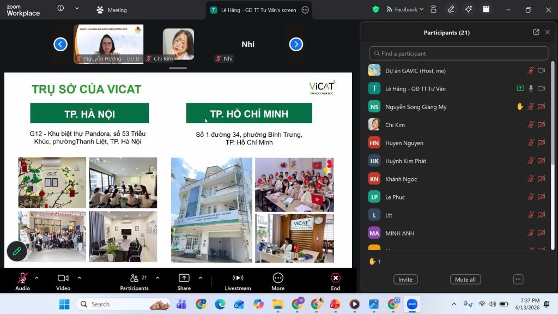Select participant Le Phuc
The height and width of the screenshot is (314, 558).
pyautogui.click(x=457, y=197)
